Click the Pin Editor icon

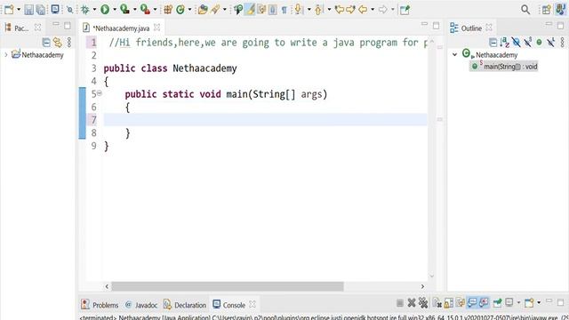[405, 10]
